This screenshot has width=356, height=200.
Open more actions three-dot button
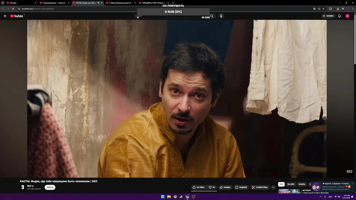pyautogui.click(x=273, y=187)
